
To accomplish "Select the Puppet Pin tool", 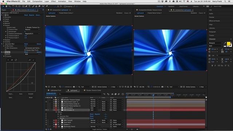I will 47,7.
